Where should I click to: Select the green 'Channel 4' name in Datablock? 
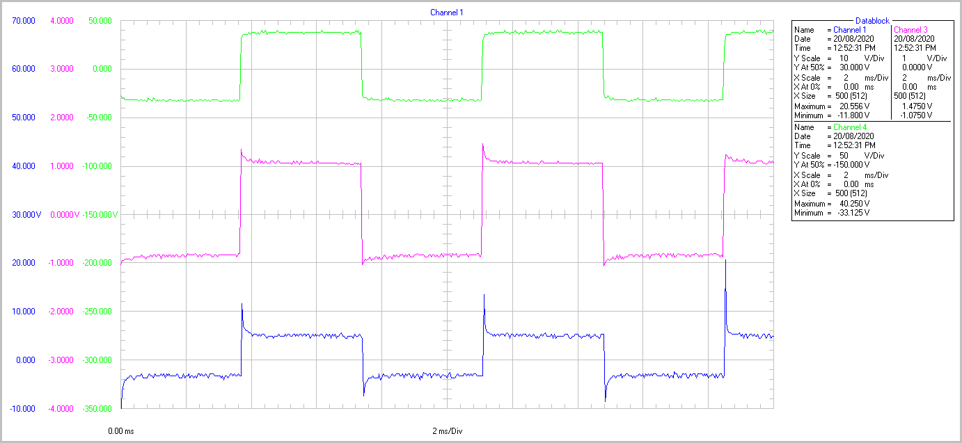(x=850, y=127)
